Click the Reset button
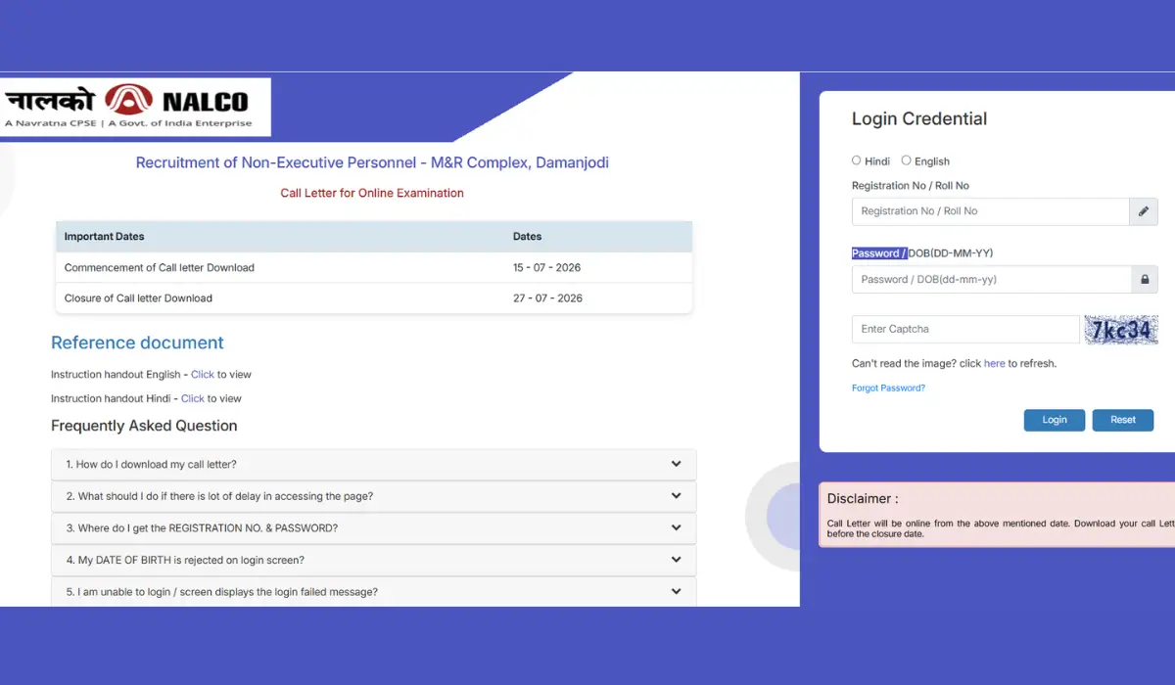 point(1123,420)
